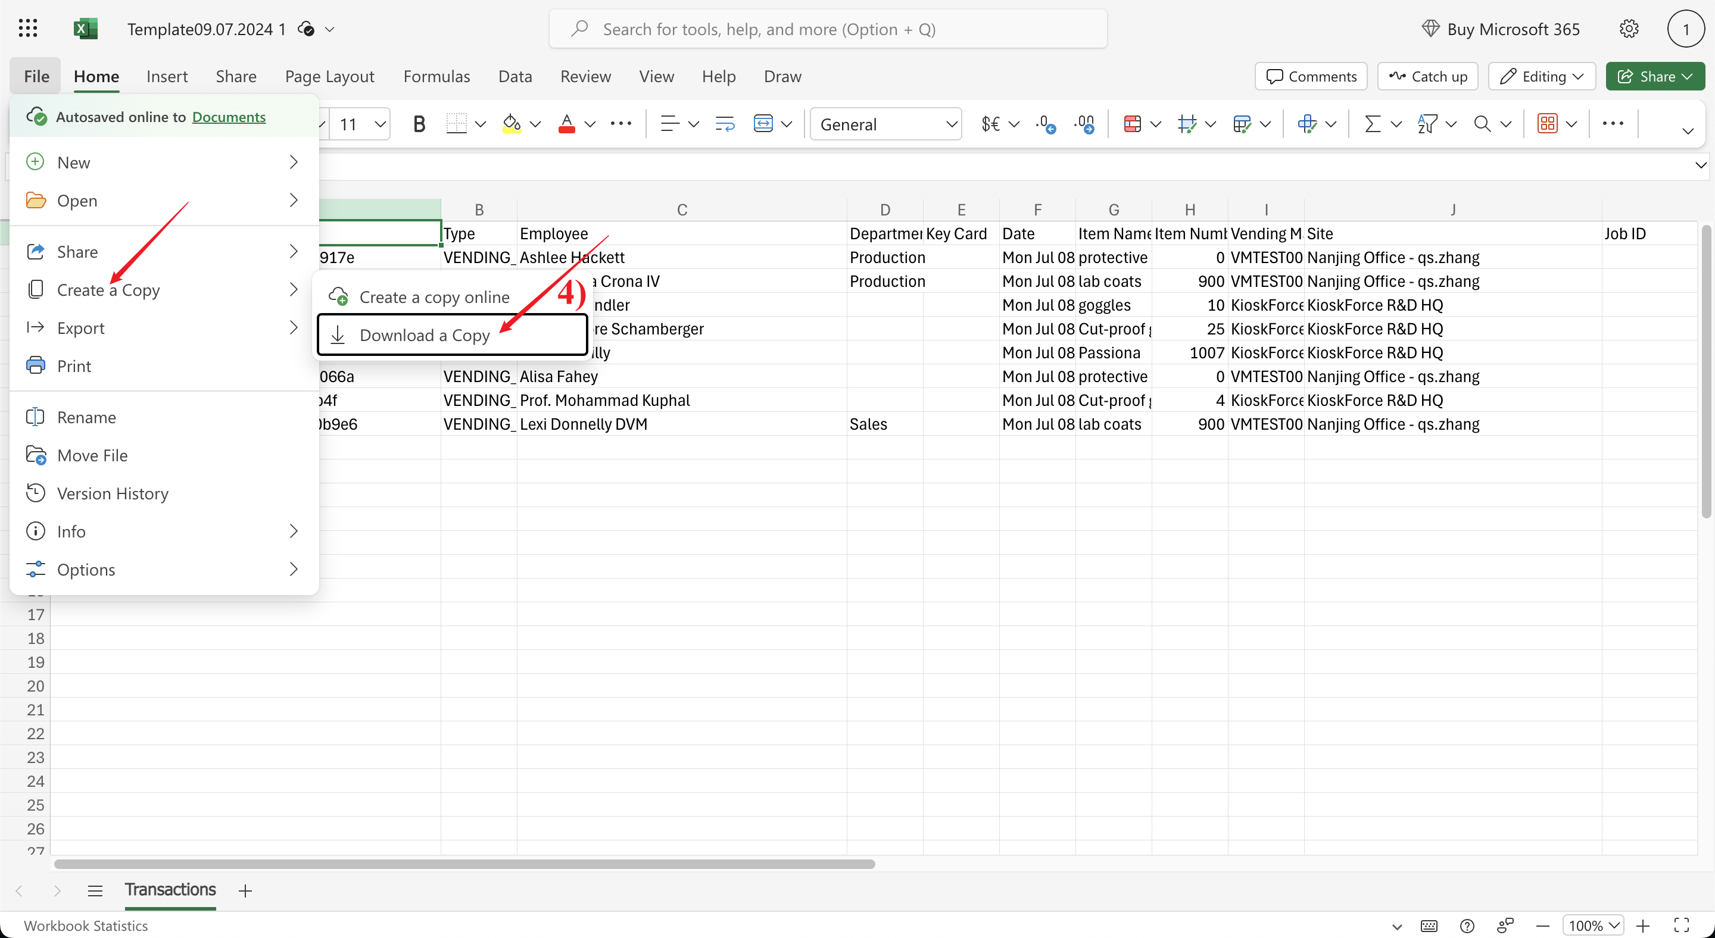Select Version History
This screenshot has height=938, width=1715.
164,493
